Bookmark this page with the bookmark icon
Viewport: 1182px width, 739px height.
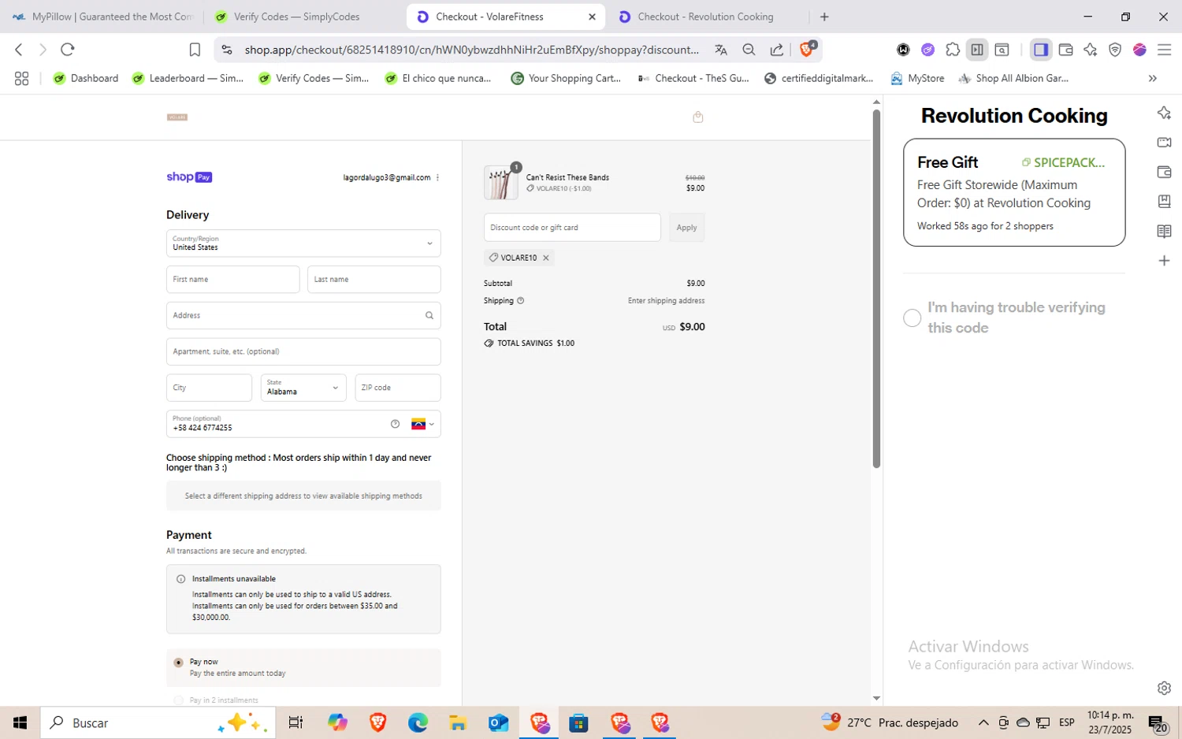[195, 50]
